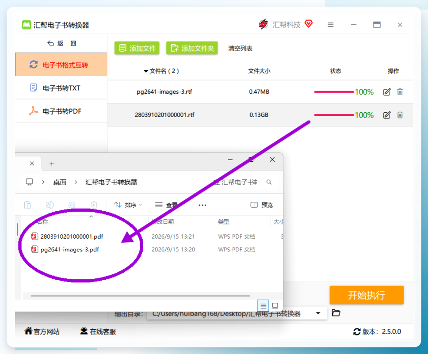Open the 电子书转TXT sidebar tab
The image size is (428, 354).
61,88
